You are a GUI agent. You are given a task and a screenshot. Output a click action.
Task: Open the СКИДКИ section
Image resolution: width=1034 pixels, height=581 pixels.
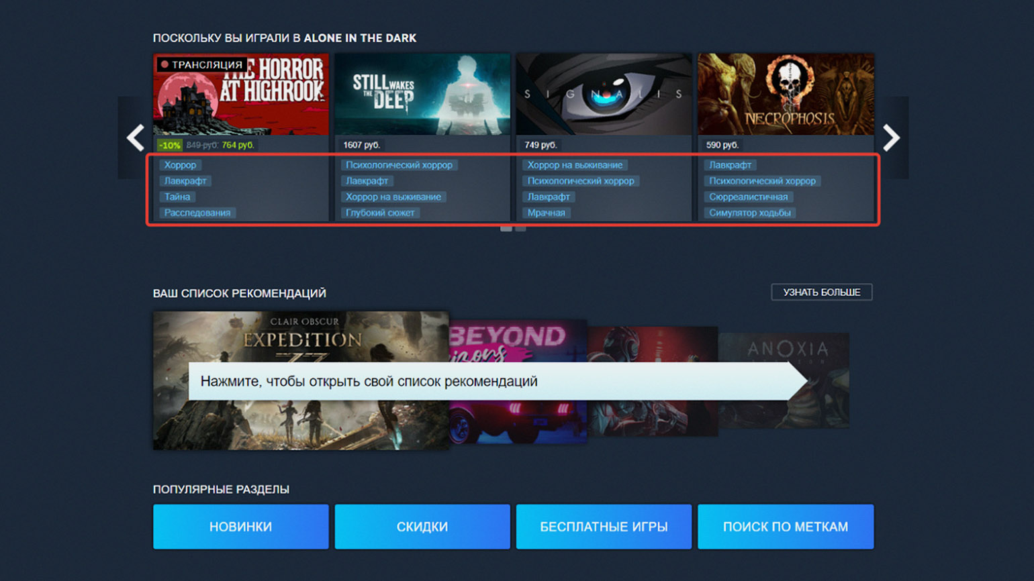(x=422, y=527)
